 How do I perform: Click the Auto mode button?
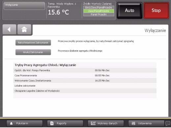pyautogui.click(x=129, y=11)
